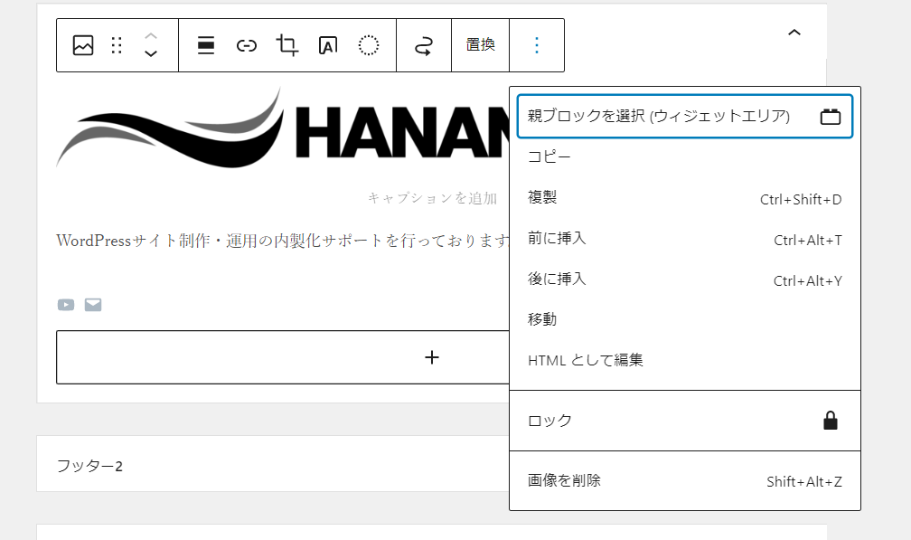This screenshot has height=540, width=911.
Task: Open the image alignment tool
Action: tap(206, 45)
